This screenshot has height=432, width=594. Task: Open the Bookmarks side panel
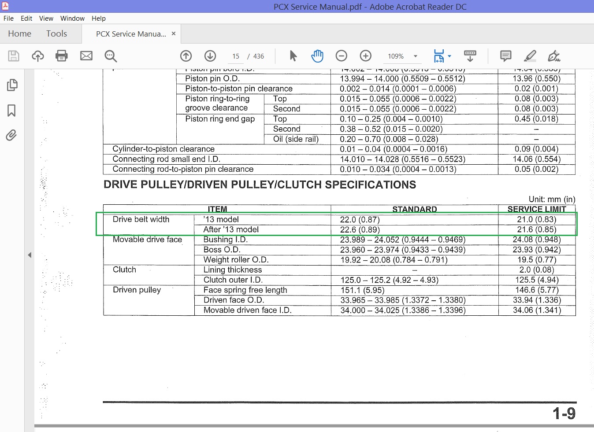[12, 111]
